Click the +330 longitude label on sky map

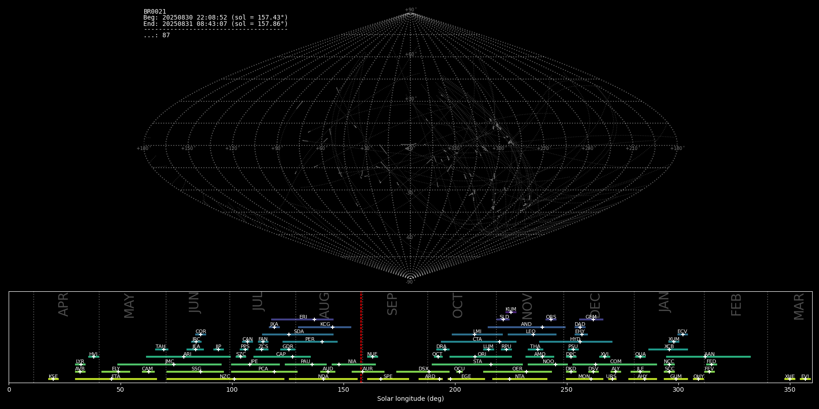click(x=454, y=148)
